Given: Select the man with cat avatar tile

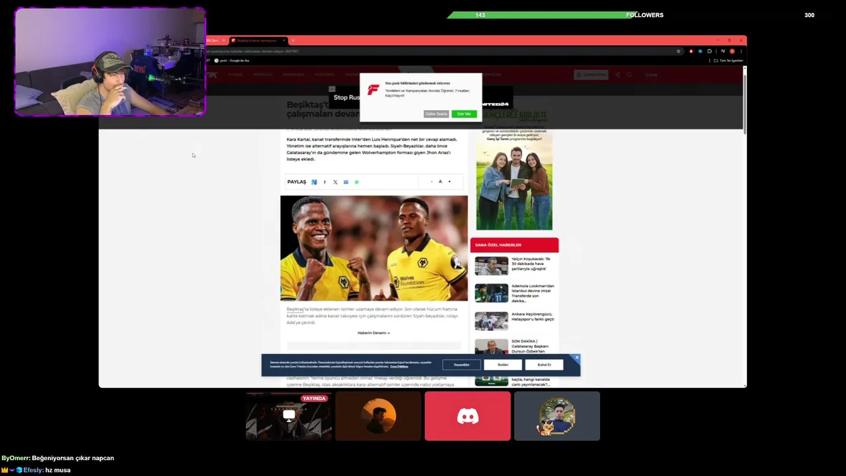Looking at the screenshot, I should tap(557, 416).
